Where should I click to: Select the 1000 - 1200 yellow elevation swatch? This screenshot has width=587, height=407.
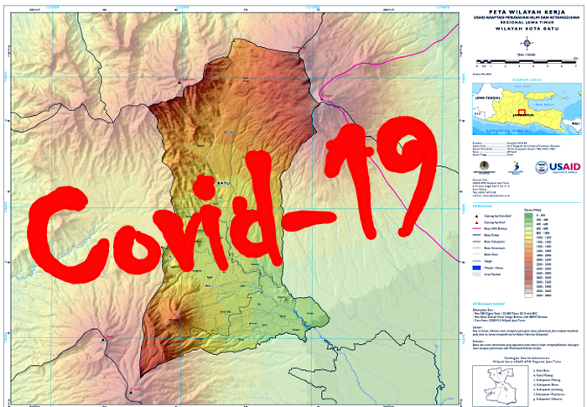(528, 237)
